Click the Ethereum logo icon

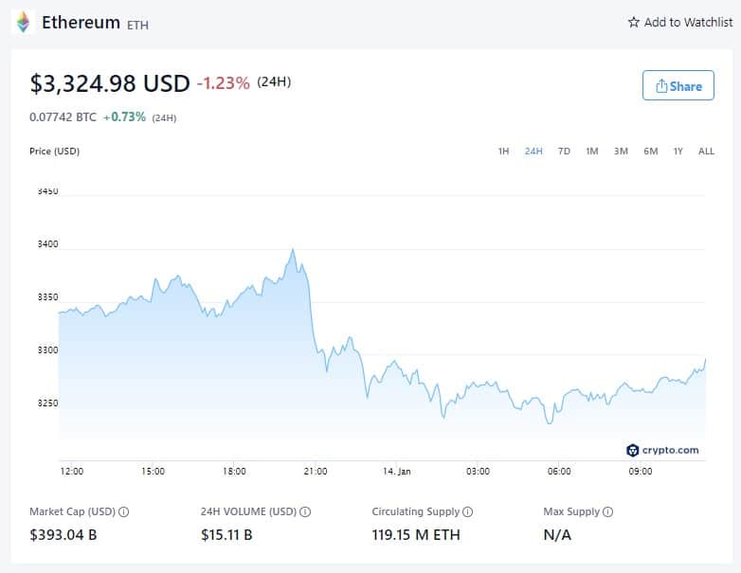coord(23,22)
